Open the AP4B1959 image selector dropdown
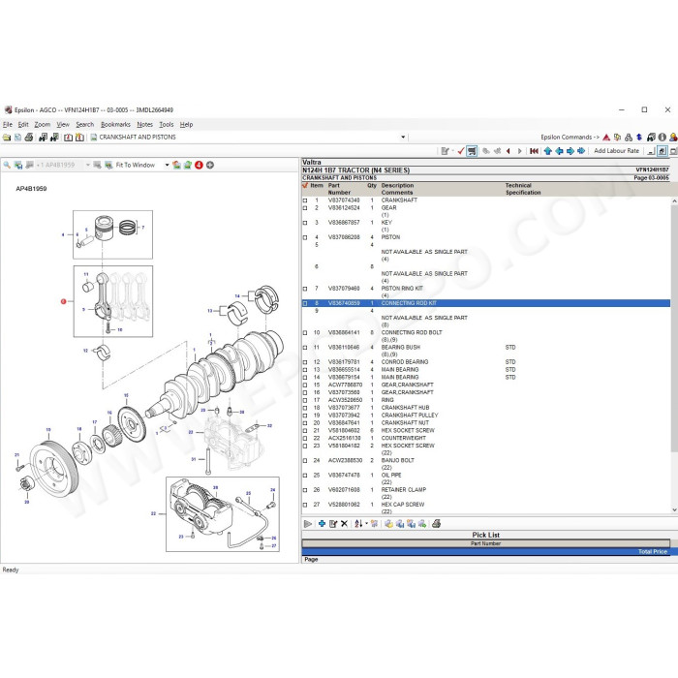The height and width of the screenshot is (678, 678). (88, 165)
